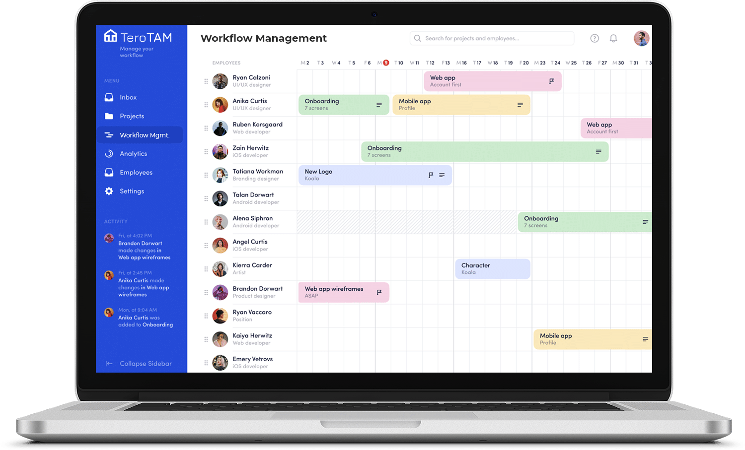Open the profile avatar menu
Viewport: 745px width, 450px height.
point(641,38)
